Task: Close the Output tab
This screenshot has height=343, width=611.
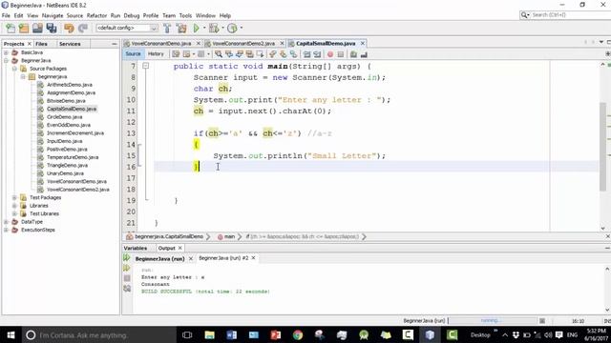Action: (x=180, y=248)
